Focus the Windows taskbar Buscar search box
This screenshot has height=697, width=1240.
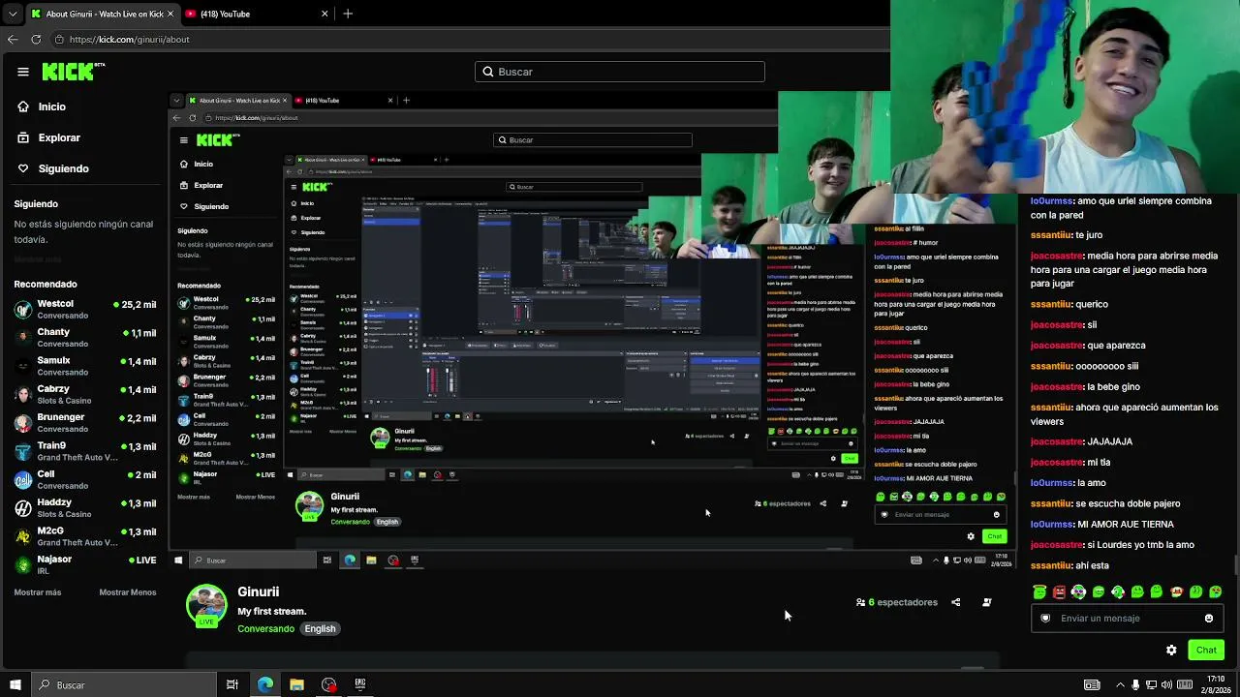(x=123, y=685)
